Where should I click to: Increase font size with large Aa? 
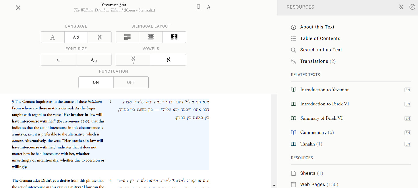point(94,60)
